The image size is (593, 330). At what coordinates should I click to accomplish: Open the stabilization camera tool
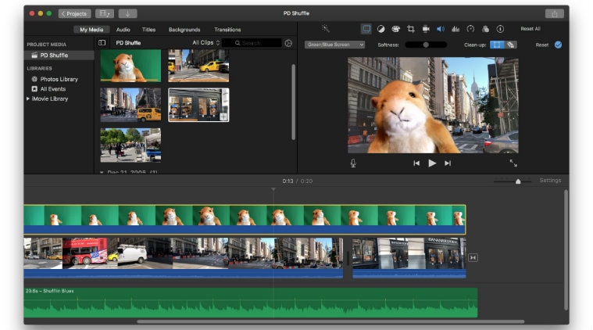426,29
